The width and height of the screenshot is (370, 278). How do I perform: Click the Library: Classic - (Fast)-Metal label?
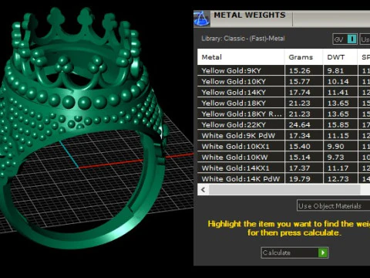(243, 39)
